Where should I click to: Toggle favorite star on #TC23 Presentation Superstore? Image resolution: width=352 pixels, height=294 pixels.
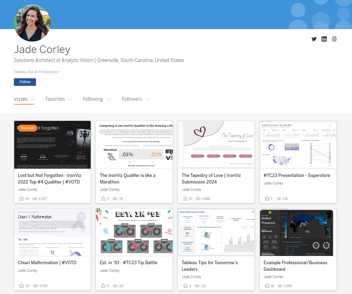pyautogui.click(x=267, y=199)
